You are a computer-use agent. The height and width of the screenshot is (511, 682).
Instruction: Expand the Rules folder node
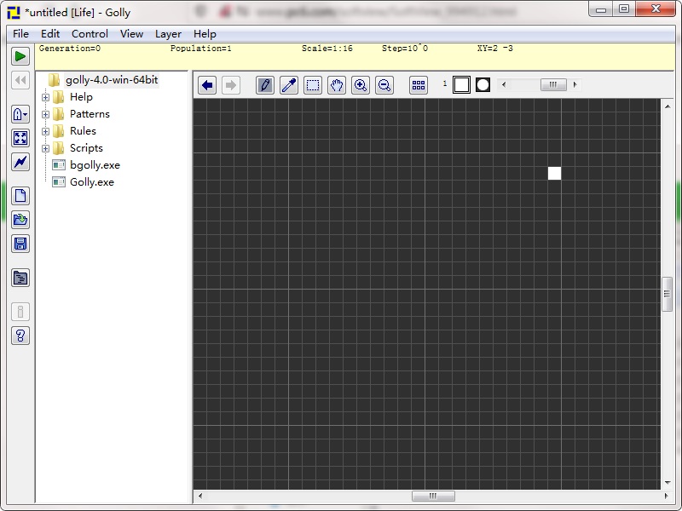click(45, 131)
